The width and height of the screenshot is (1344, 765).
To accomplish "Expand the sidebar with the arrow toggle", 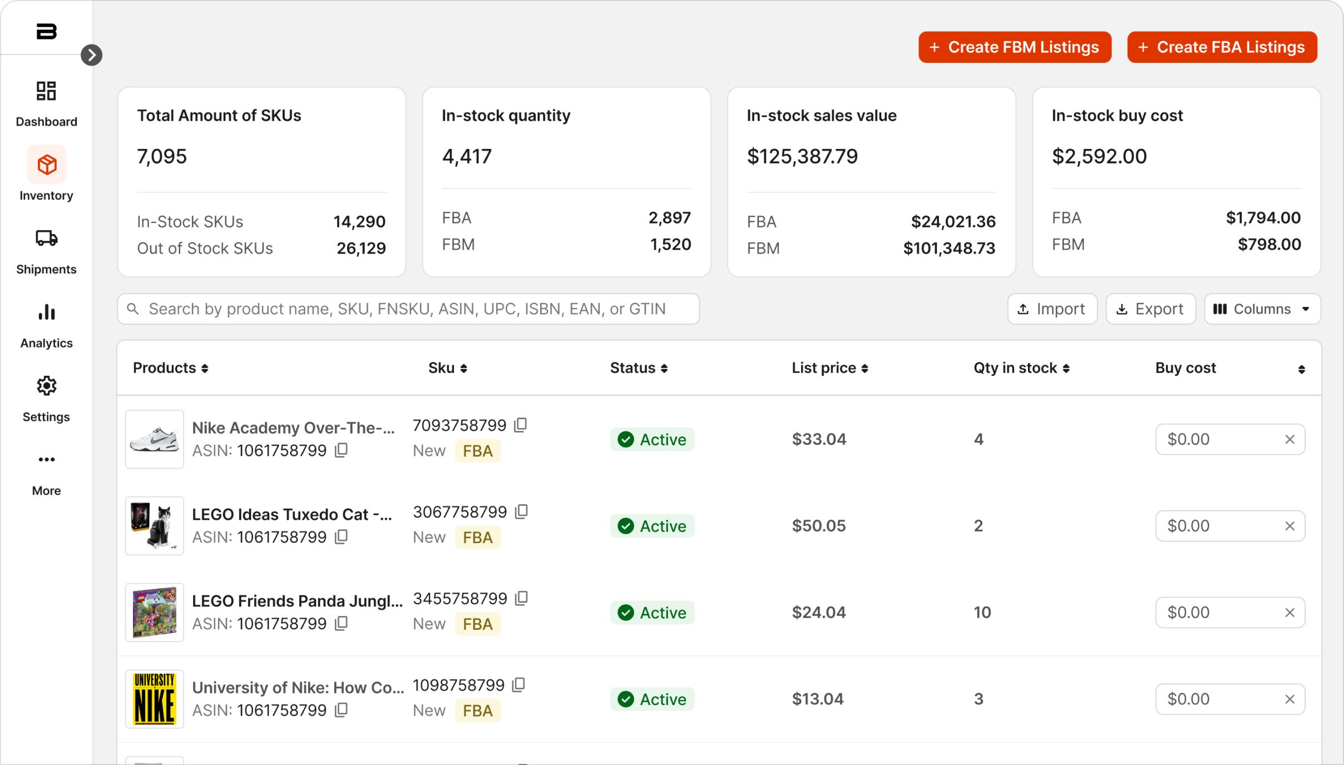I will click(x=91, y=55).
